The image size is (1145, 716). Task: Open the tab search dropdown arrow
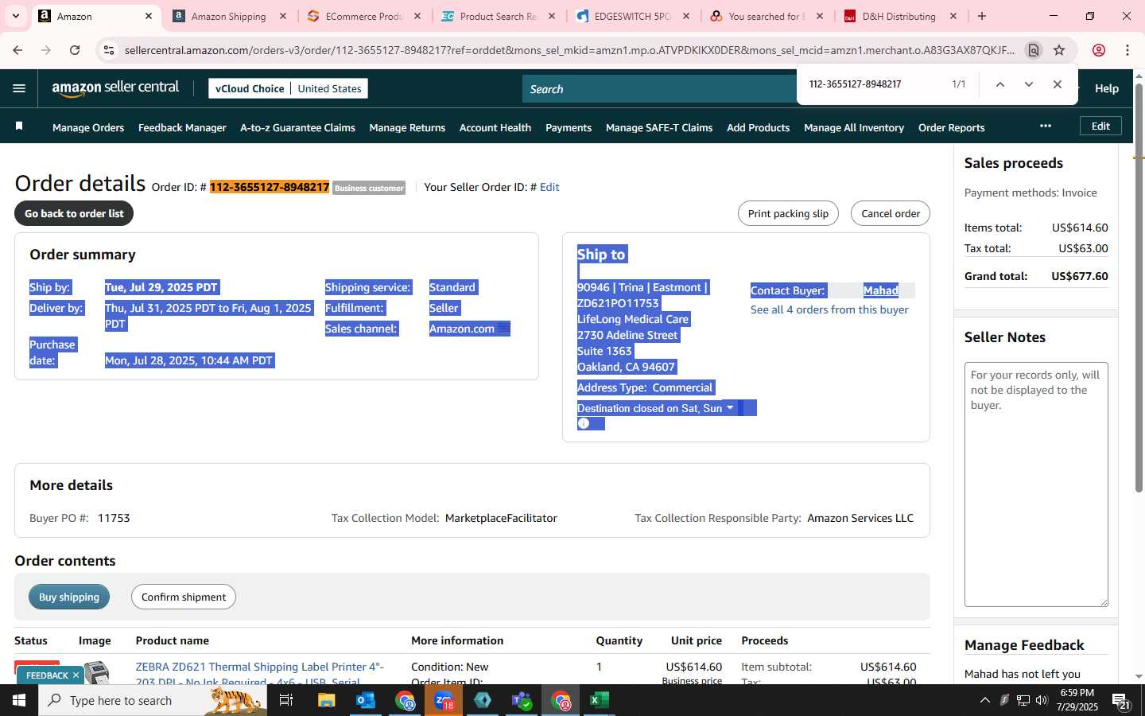tap(15, 16)
